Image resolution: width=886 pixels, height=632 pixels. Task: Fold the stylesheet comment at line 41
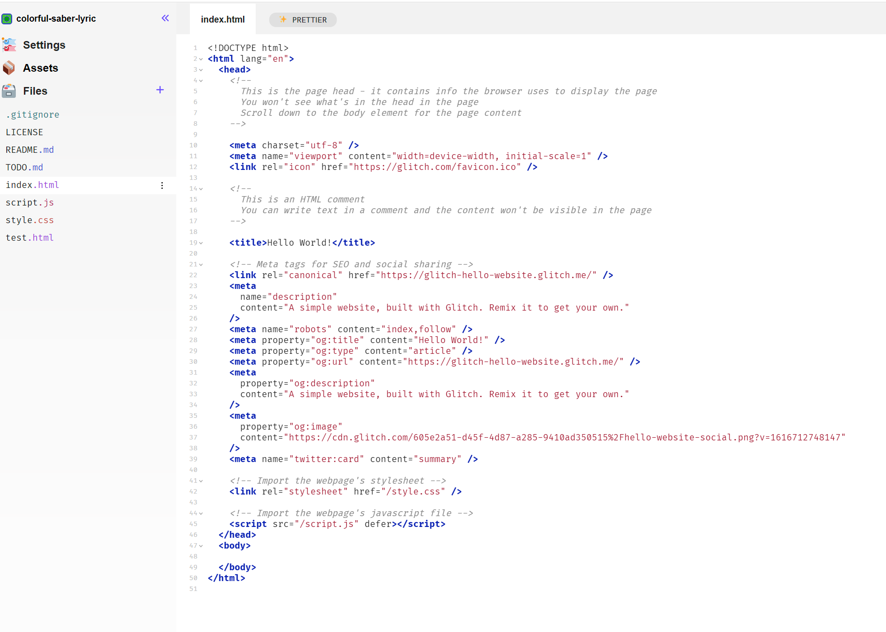[201, 481]
